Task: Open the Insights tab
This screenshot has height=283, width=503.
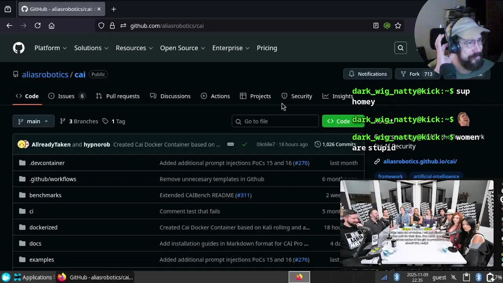Action: pyautogui.click(x=338, y=96)
